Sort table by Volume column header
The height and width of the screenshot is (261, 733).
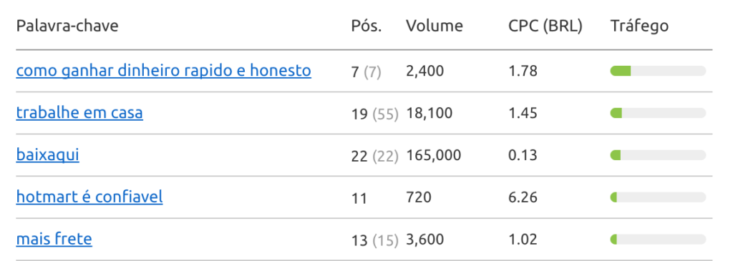pyautogui.click(x=435, y=26)
